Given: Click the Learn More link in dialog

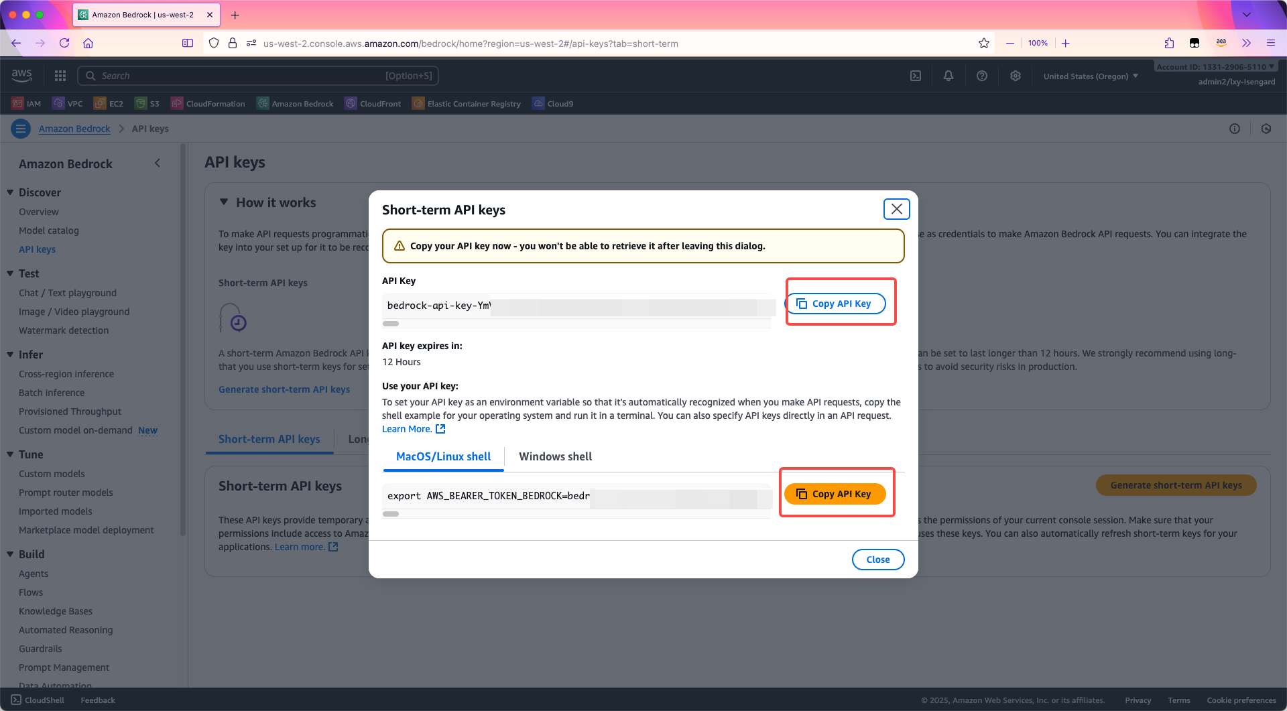Looking at the screenshot, I should pos(407,429).
